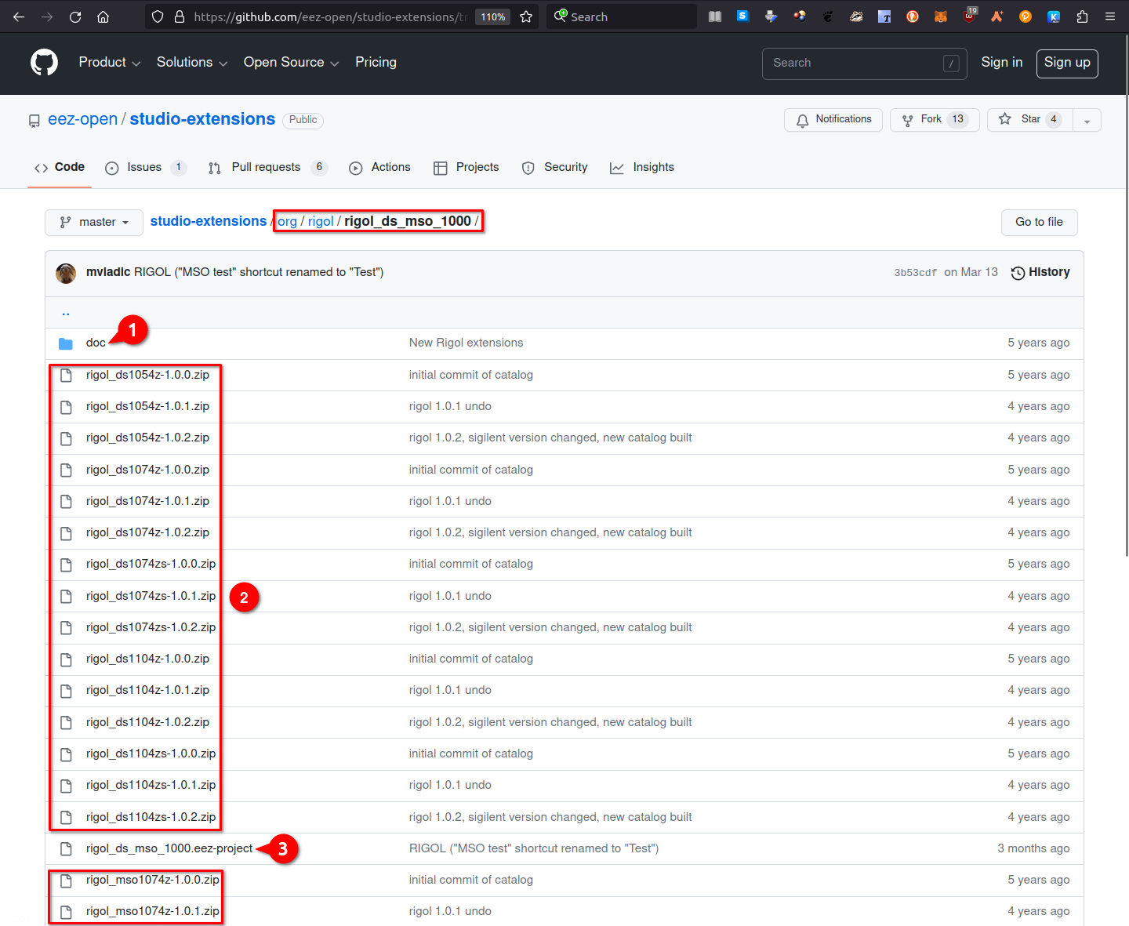Open latest commit message about Test shortcut
1129x926 pixels.
click(259, 272)
